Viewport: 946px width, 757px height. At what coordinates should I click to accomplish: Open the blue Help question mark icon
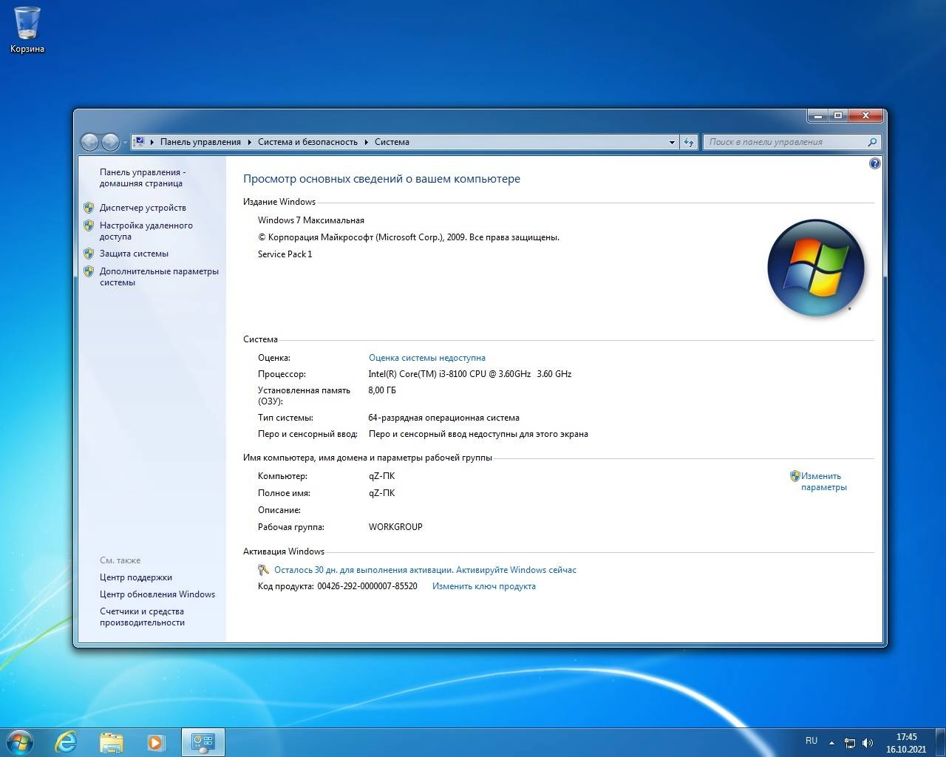(875, 163)
